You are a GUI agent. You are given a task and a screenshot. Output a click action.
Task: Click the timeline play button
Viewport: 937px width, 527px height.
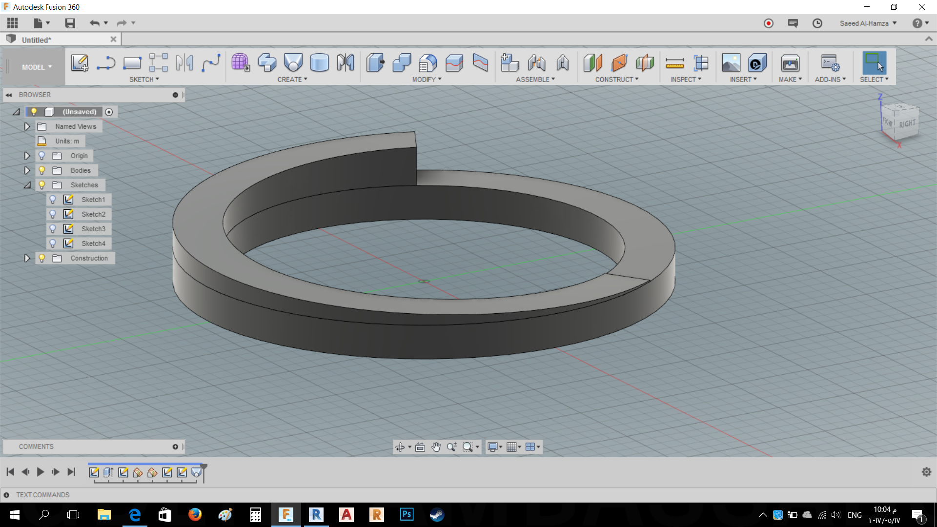click(x=41, y=472)
